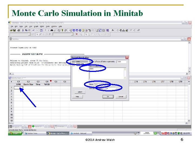Click the minimized Project Manager window bar

click(x=20, y=127)
